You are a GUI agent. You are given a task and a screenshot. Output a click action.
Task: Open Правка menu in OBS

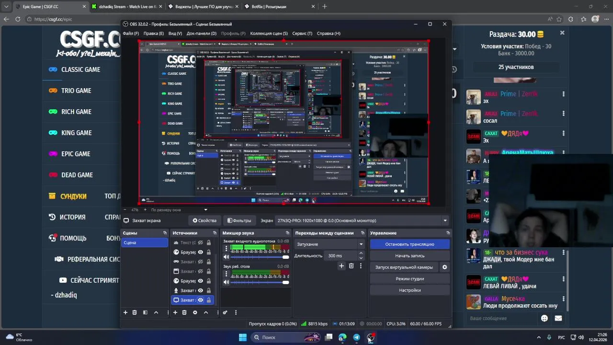coord(154,34)
